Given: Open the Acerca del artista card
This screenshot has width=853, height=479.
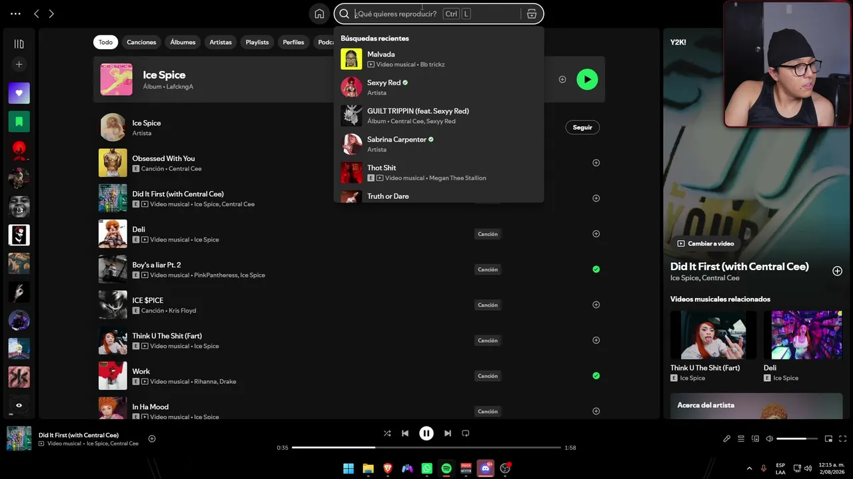Looking at the screenshot, I should tap(756, 406).
